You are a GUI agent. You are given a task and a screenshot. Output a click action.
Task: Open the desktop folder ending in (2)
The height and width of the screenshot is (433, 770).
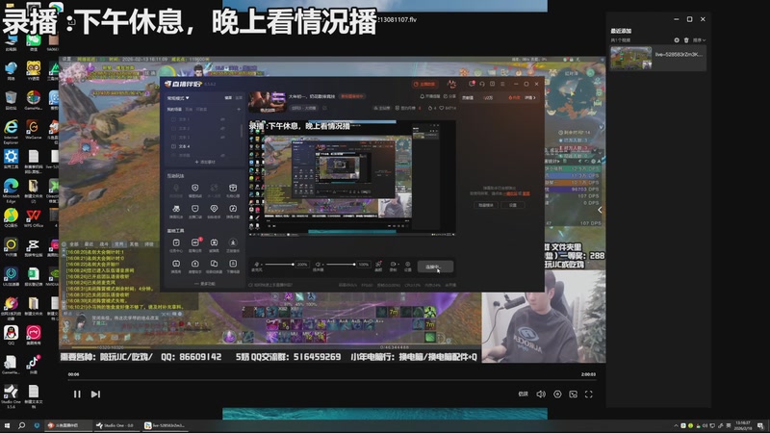coord(34,190)
